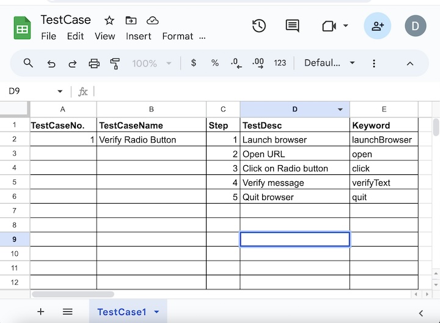The height and width of the screenshot is (323, 440).
Task: Open version history clock icon
Action: (x=259, y=26)
